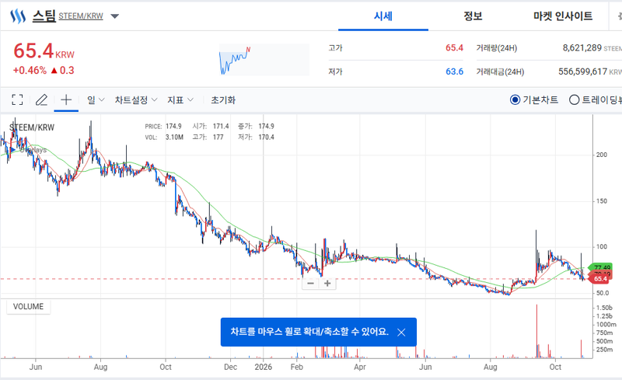Click the 스팀 coin name heading
This screenshot has height=380, width=622.
click(x=44, y=16)
